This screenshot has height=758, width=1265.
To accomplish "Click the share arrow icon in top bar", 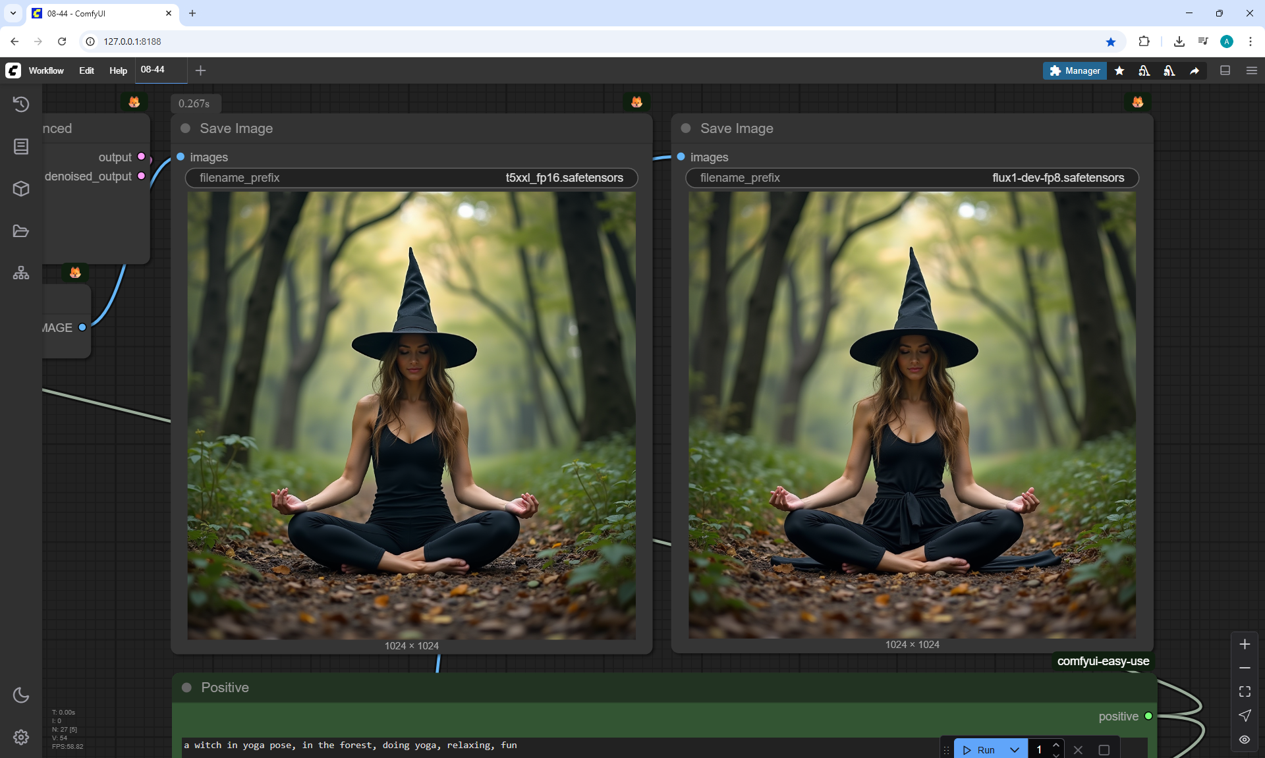I will click(x=1195, y=70).
